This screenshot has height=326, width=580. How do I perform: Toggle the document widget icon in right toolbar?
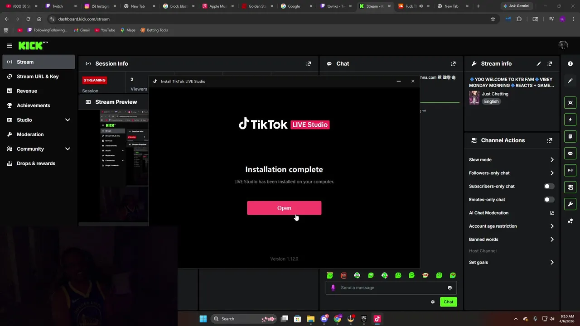tap(570, 136)
